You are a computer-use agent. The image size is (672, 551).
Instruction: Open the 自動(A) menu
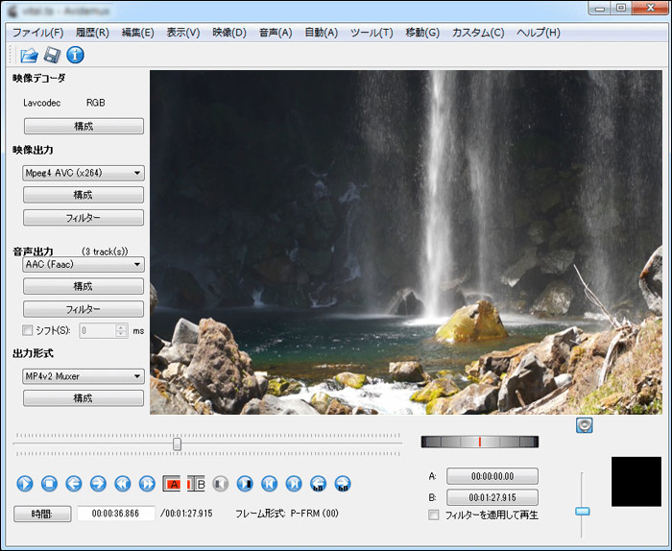point(321,33)
